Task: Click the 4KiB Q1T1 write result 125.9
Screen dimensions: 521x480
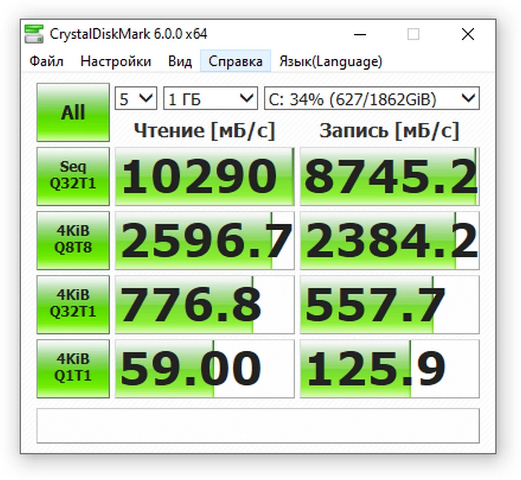Action: point(390,368)
